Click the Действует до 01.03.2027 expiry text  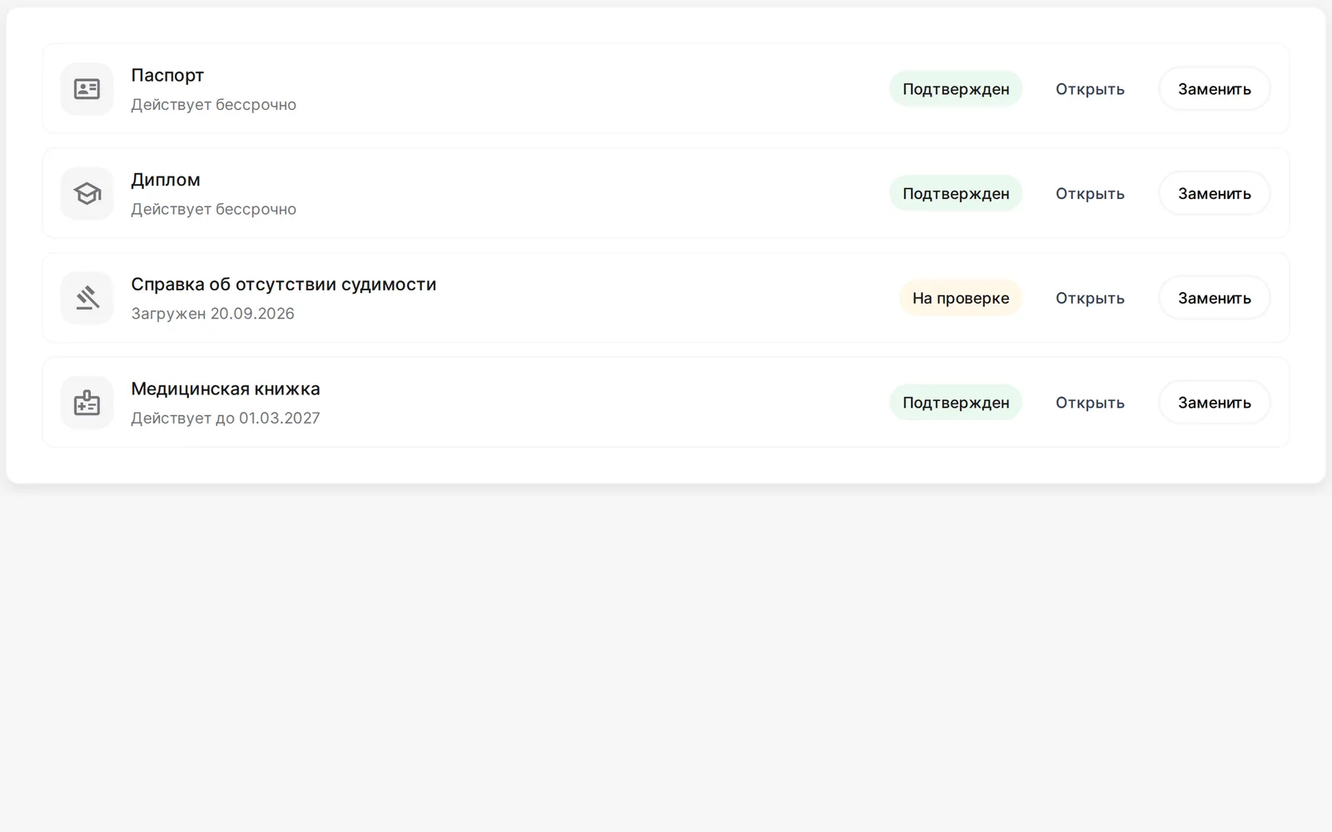[226, 418]
